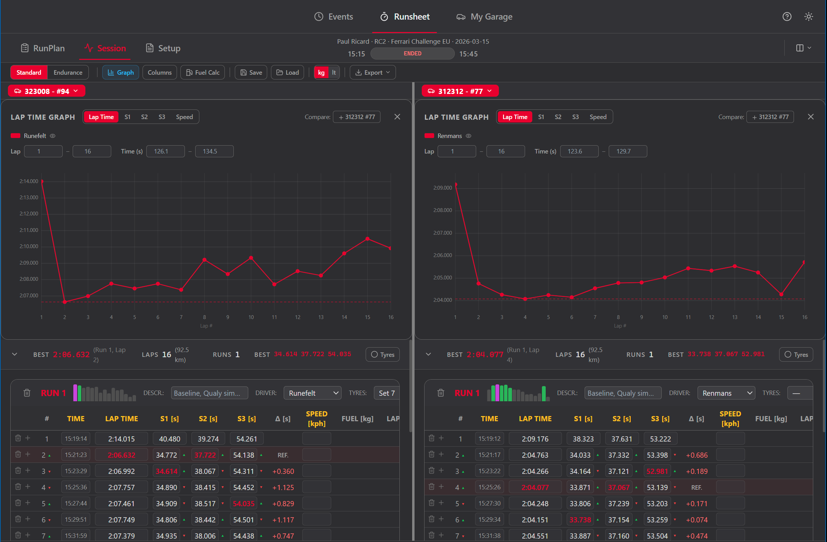
Task: Expand the 323008 - #94 car selector
Action: pos(46,91)
